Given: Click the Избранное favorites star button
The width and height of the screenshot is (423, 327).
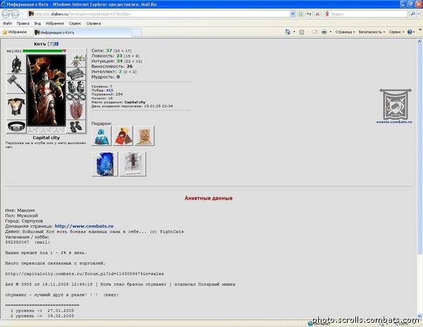Looking at the screenshot, I should [15, 32].
